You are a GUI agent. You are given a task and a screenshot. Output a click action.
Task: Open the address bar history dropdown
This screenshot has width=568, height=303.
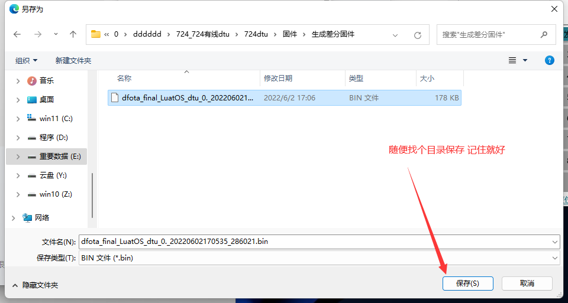tap(395, 35)
